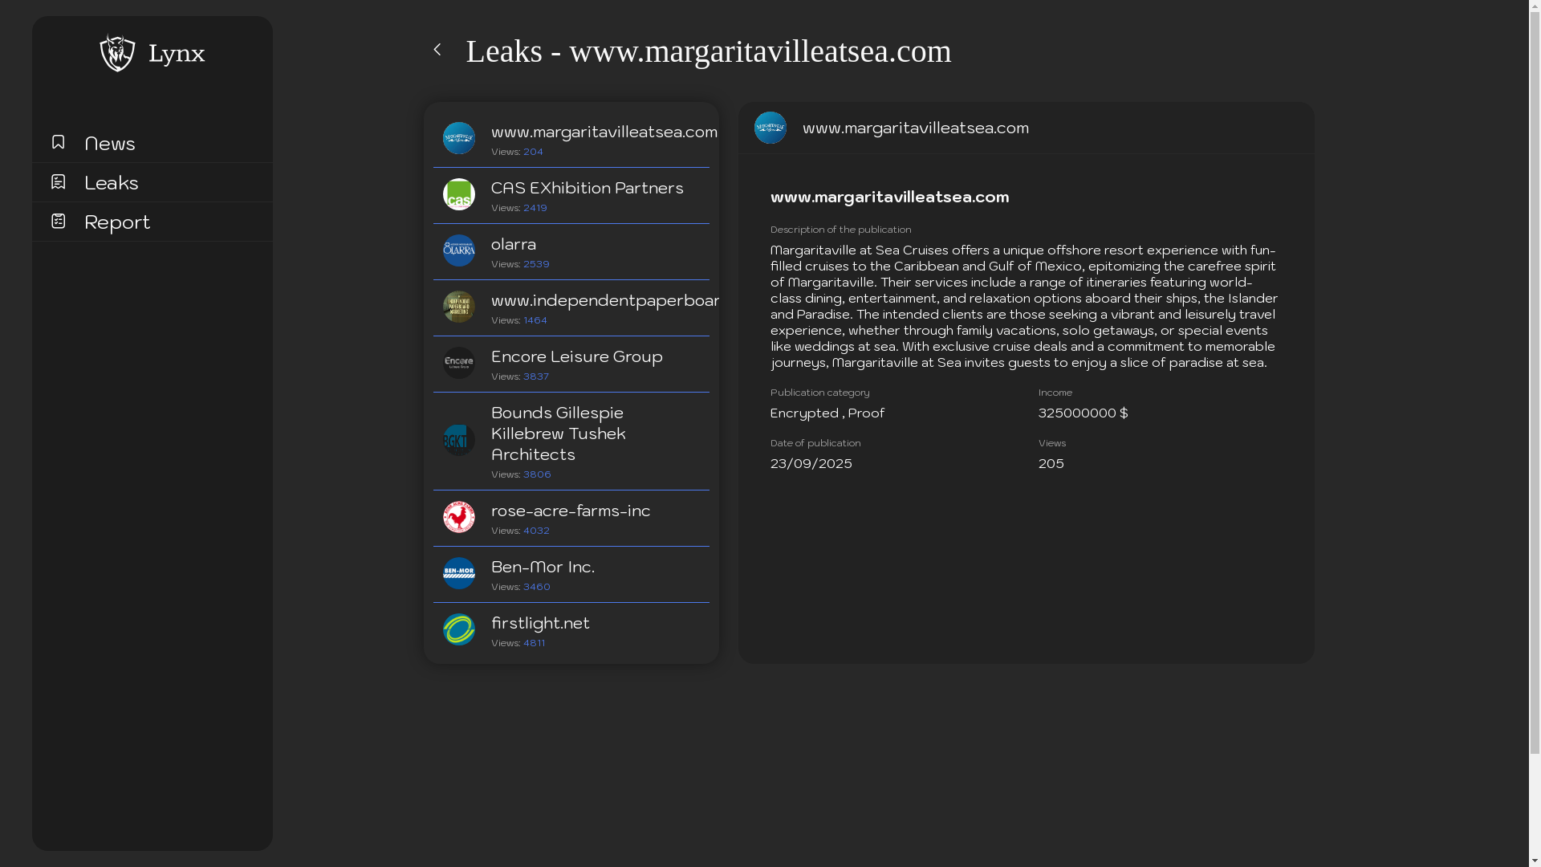This screenshot has height=867, width=1541.
Task: Click the News bookmark icon
Action: point(58,142)
